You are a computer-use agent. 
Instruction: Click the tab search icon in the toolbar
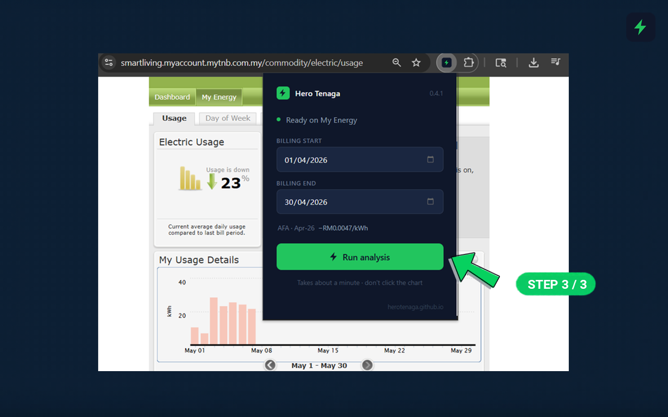point(500,63)
